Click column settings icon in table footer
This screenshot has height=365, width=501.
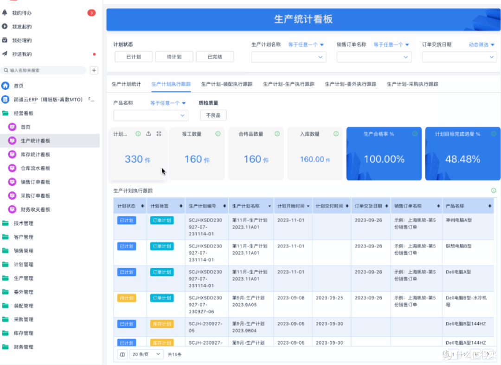[x=122, y=354]
